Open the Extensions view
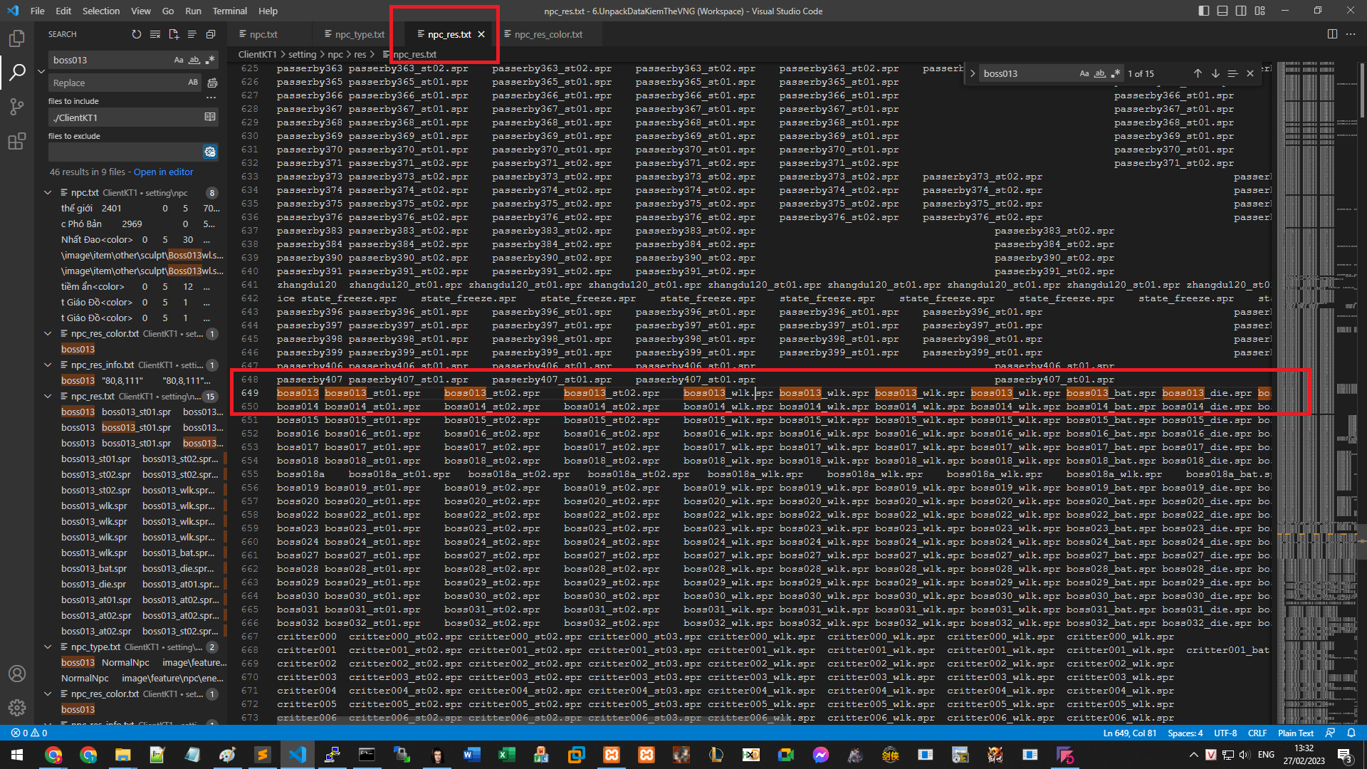Screen dimensions: 1367x769 pos(17,142)
